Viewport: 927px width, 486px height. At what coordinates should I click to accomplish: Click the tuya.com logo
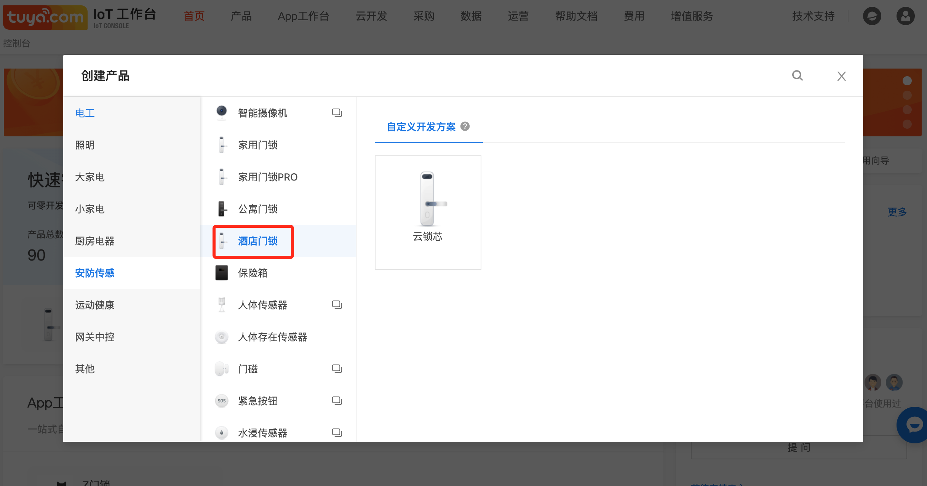coord(45,17)
